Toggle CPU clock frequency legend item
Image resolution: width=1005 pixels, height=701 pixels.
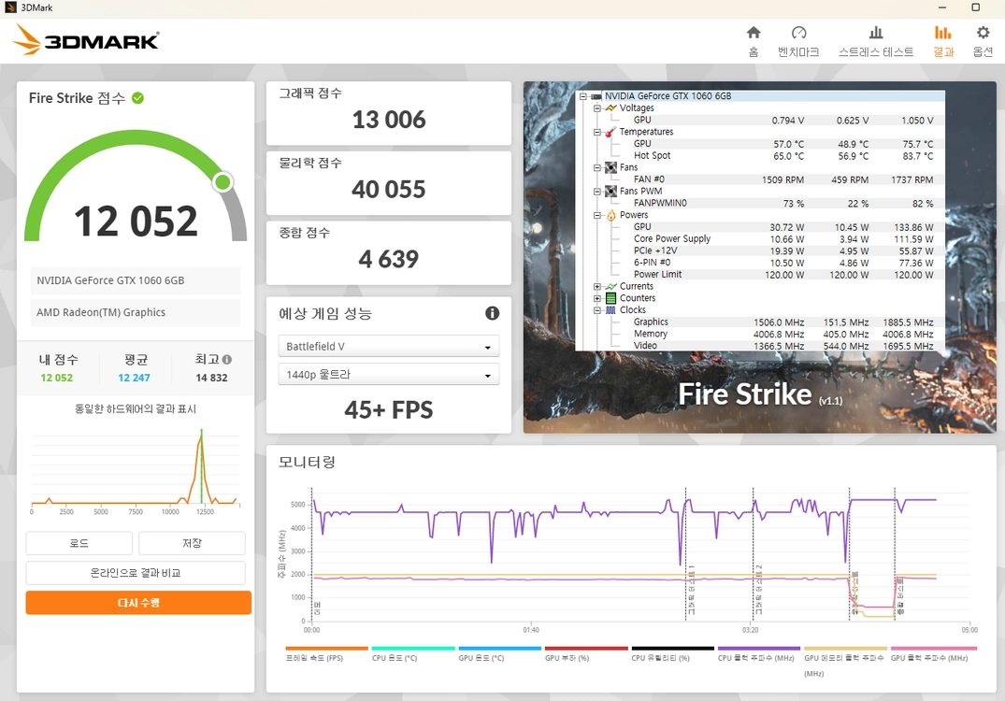pos(759,655)
